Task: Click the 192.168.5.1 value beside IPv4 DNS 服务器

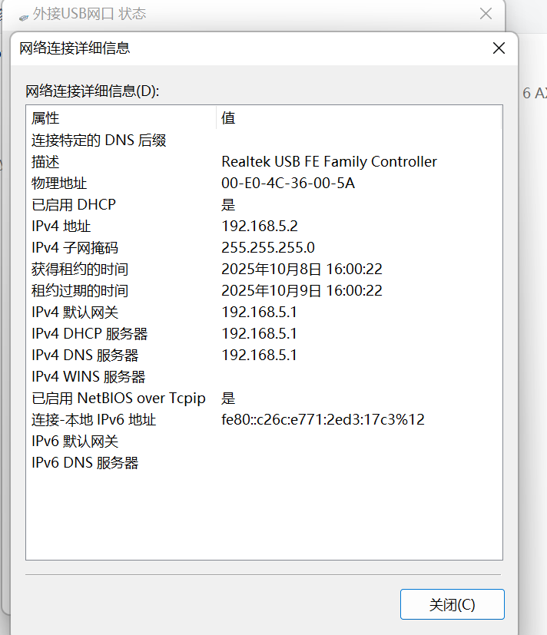Action: 260,356
